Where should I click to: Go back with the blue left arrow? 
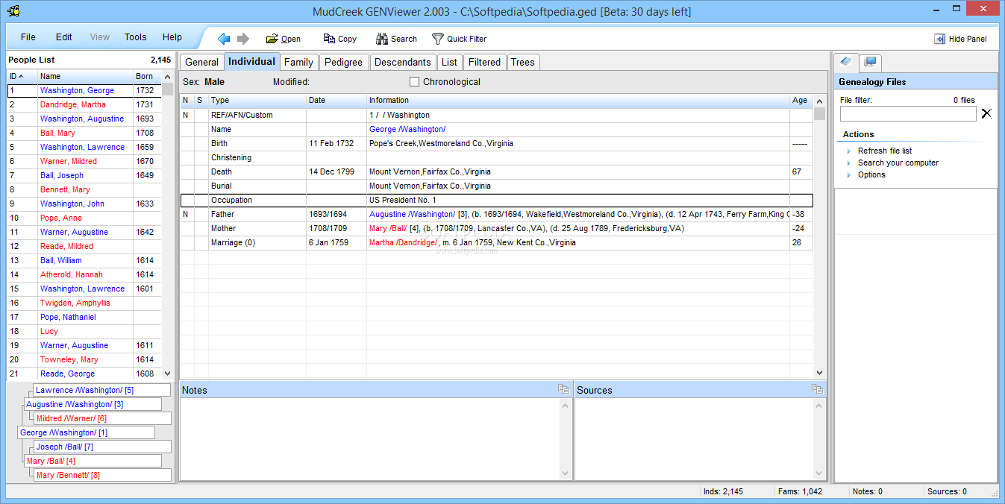(x=224, y=39)
